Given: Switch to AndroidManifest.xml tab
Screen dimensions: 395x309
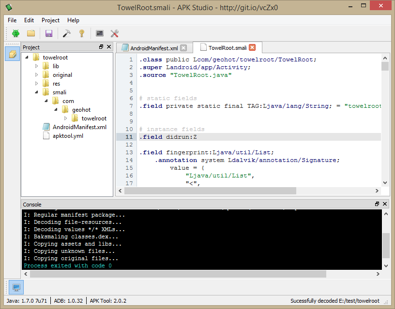Looking at the screenshot, I should (x=154, y=48).
